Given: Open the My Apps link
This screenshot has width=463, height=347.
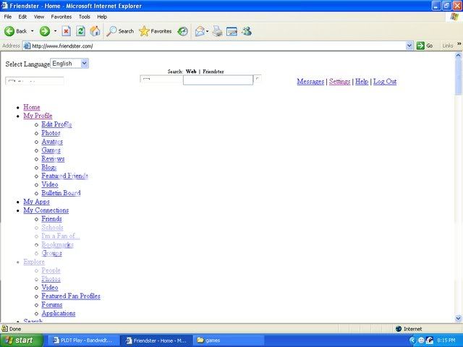Looking at the screenshot, I should point(36,202).
